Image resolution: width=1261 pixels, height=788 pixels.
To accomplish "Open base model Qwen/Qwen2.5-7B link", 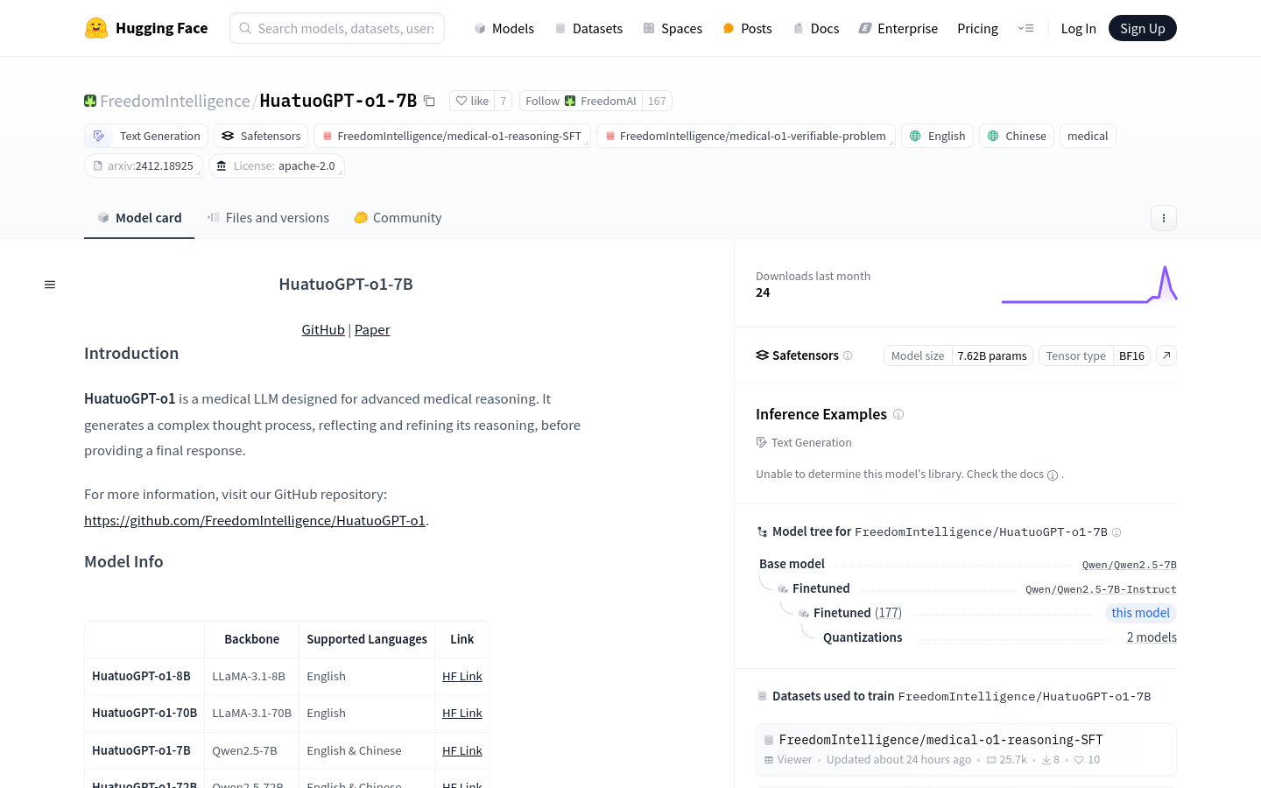I will [x=1129, y=565].
